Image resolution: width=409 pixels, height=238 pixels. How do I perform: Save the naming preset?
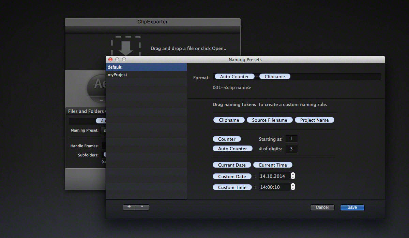point(352,207)
